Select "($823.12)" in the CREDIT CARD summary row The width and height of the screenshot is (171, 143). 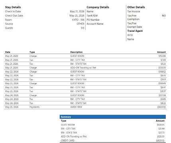tap(160, 140)
